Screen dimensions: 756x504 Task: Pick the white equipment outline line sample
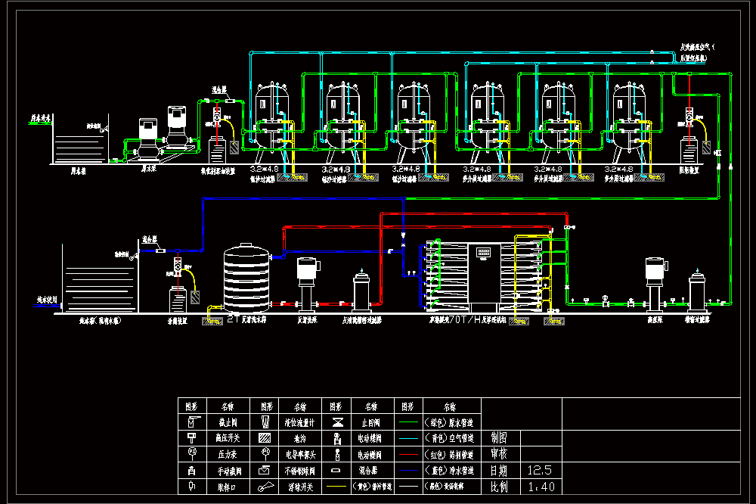point(408,486)
